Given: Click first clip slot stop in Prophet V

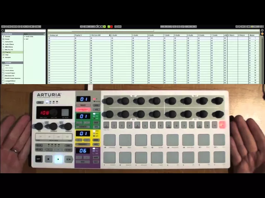Looking at the screenshot, I should [x=75, y=38].
